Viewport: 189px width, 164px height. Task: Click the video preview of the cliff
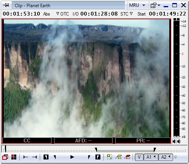[86, 78]
